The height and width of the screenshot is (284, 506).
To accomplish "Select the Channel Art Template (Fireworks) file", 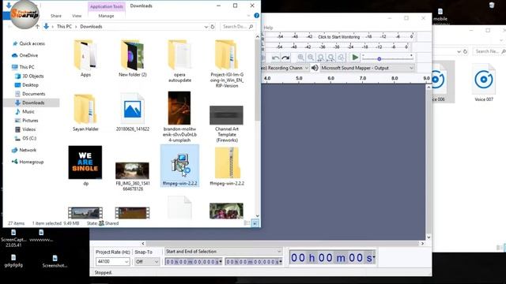I will 227,124.
